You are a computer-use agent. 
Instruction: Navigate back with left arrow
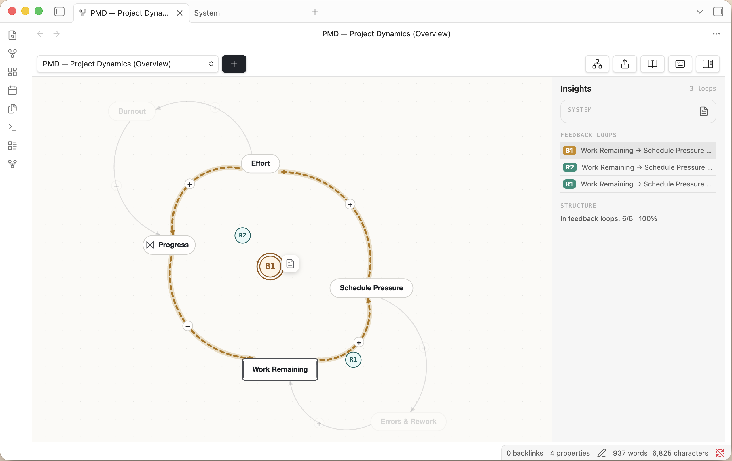40,34
